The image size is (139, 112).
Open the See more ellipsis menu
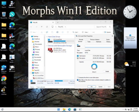point(93,32)
